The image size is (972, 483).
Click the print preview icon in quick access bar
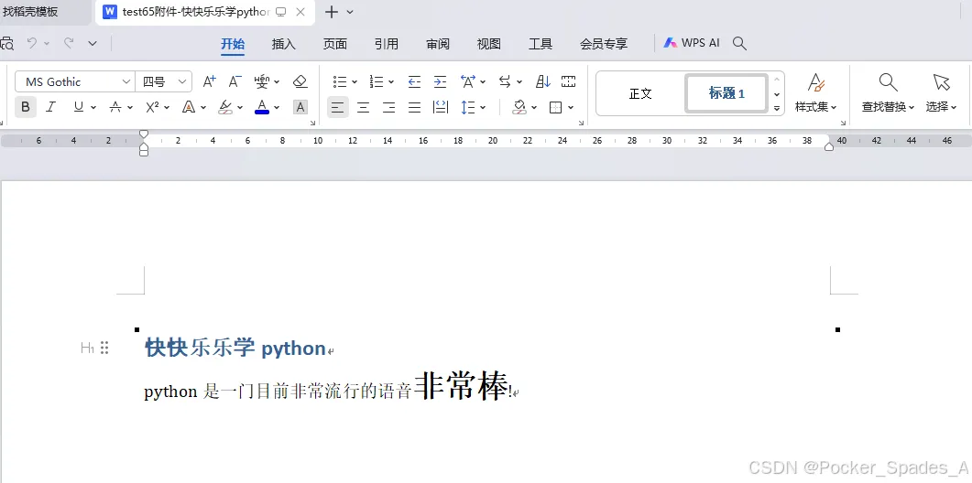coord(6,43)
